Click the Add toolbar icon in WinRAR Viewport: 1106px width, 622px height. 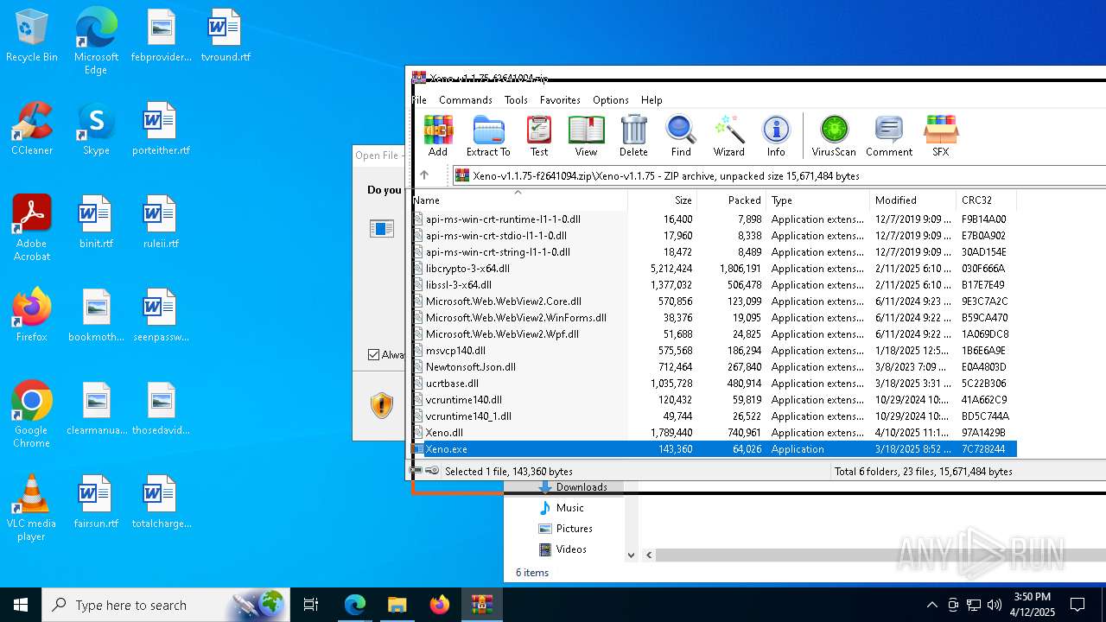[x=438, y=136]
